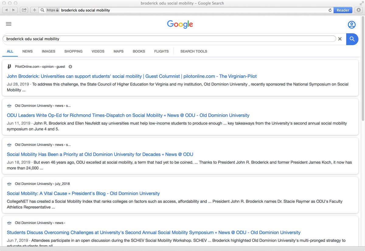Click PilotOnline.com › opinion › guest breadcrumb
This screenshot has height=251, width=365.
coord(40,67)
